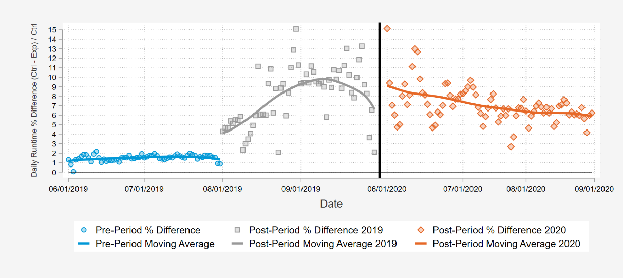
Task: Click the topmost orange diamond at value 15
Action: pos(387,28)
